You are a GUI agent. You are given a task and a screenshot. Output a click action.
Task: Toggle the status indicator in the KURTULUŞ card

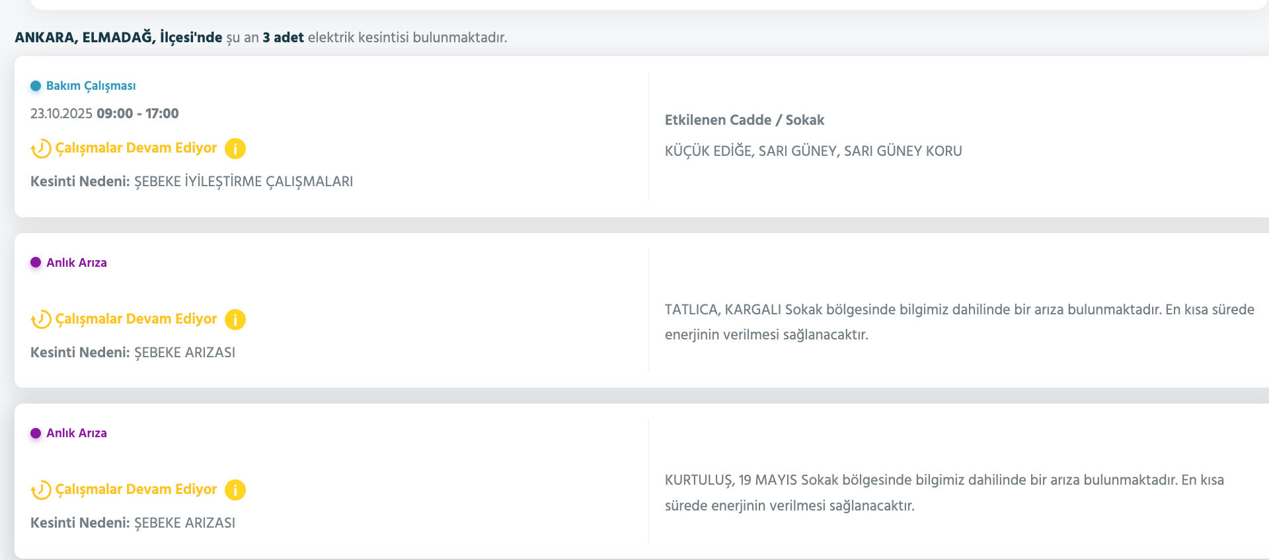tap(136, 489)
